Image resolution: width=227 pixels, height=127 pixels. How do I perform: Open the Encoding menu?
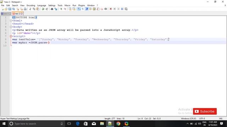click(31, 5)
